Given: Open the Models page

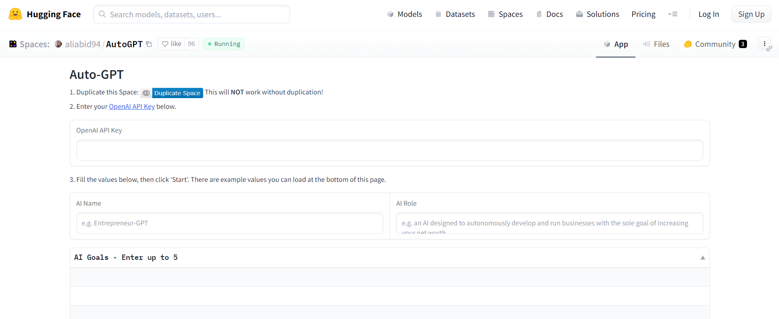Looking at the screenshot, I should click(x=405, y=14).
